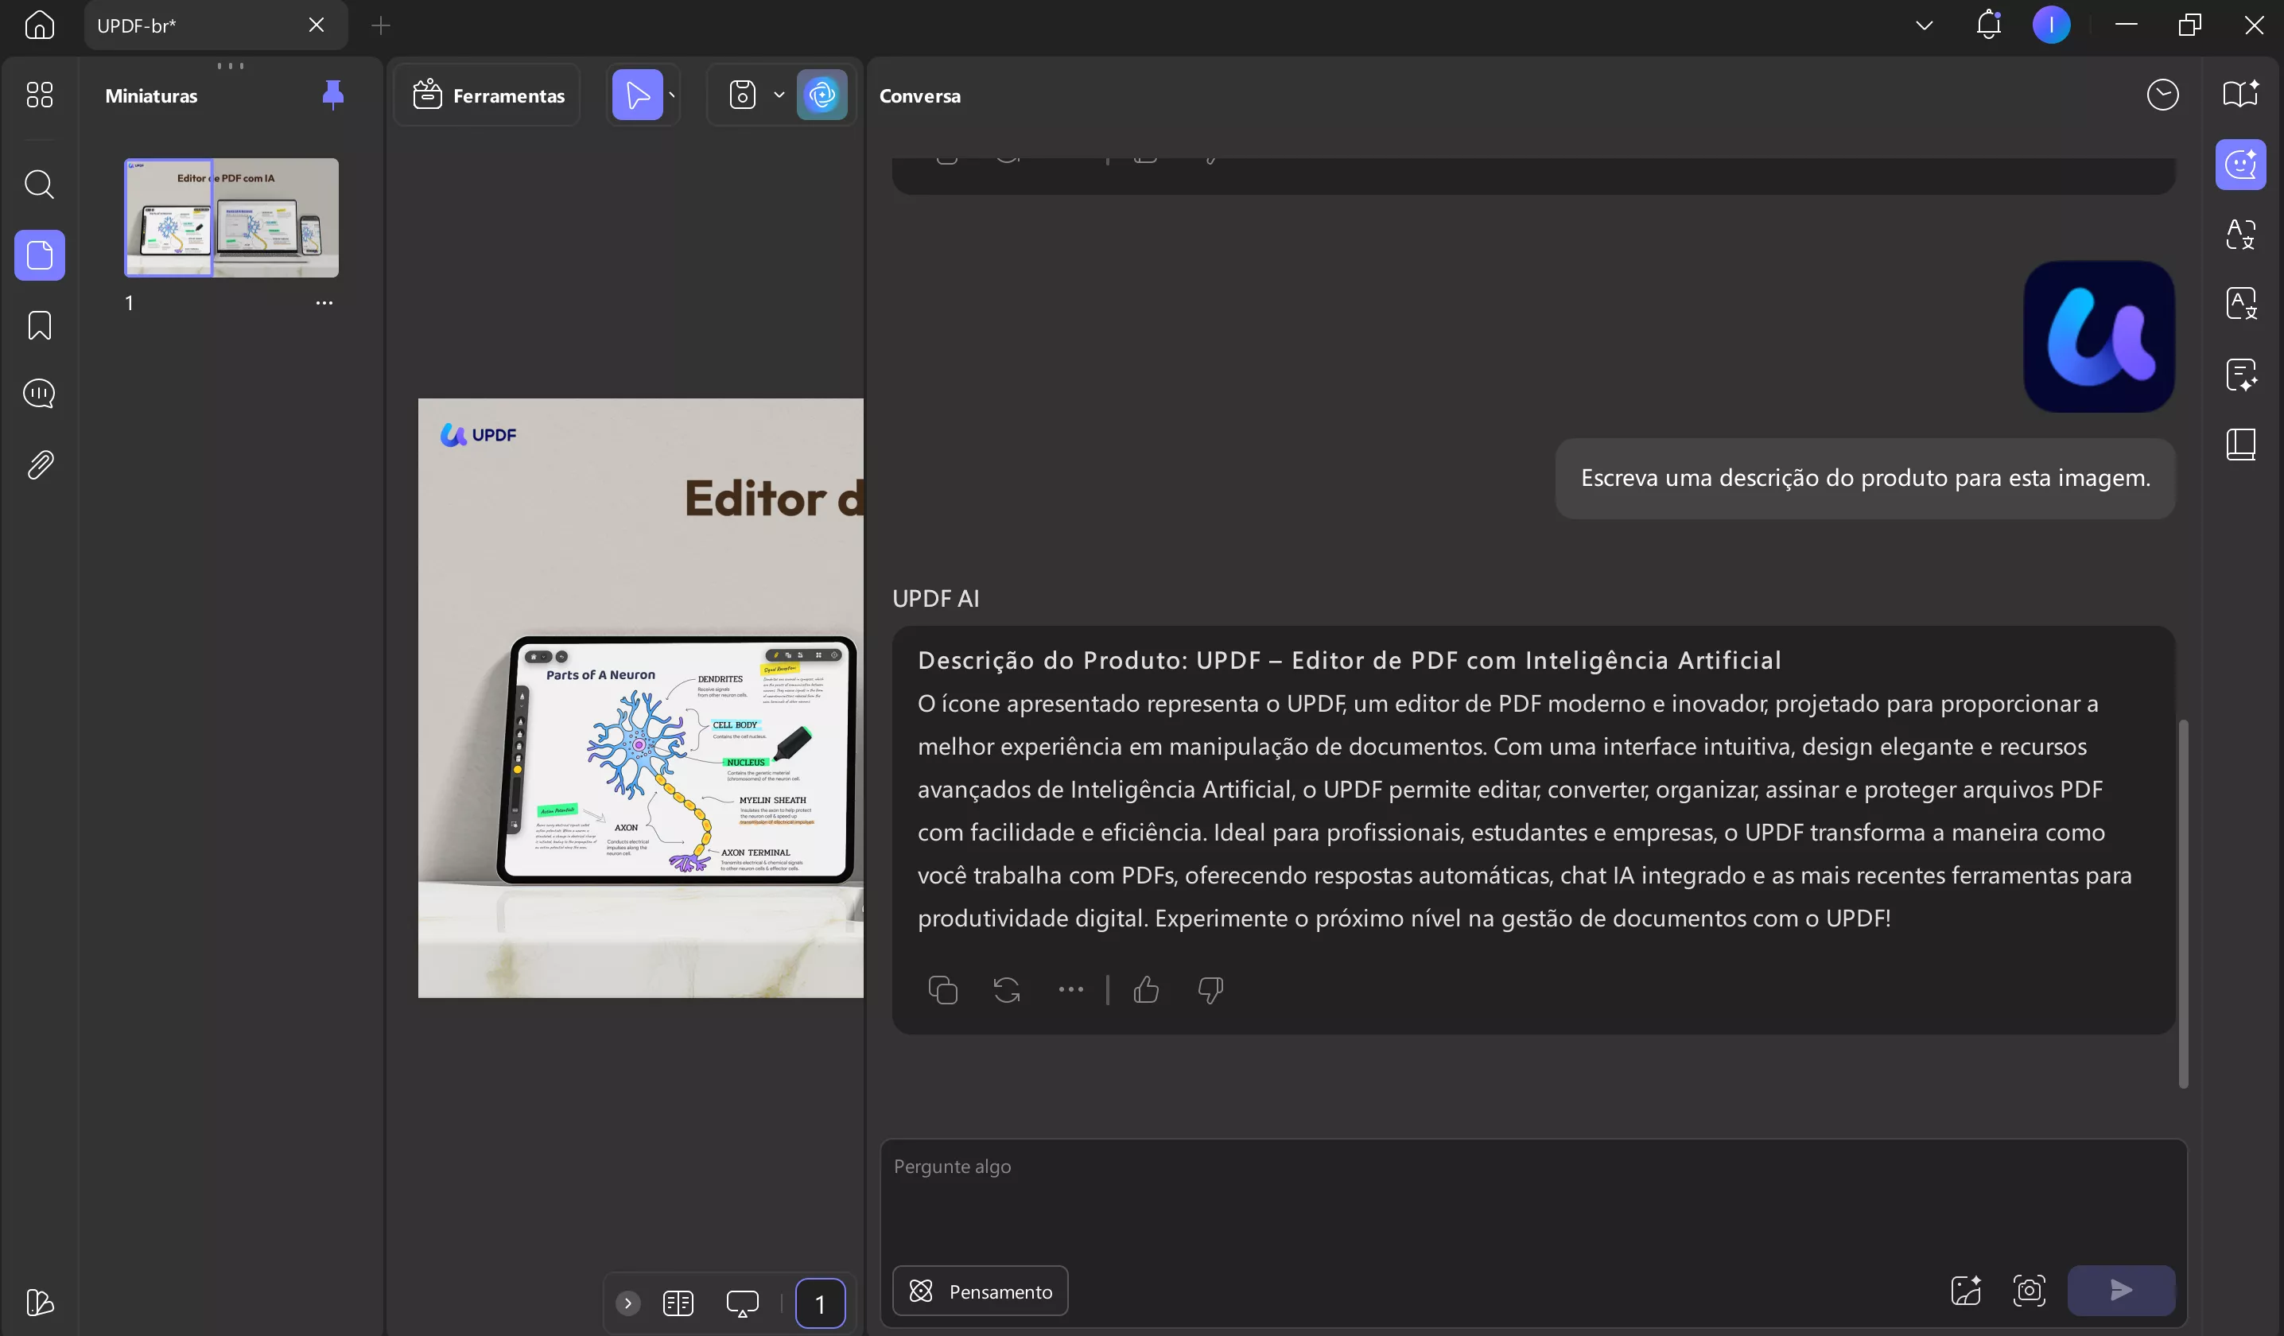Viewport: 2284px width, 1336px height.
Task: Upload an image to chat
Action: pyautogui.click(x=1966, y=1291)
